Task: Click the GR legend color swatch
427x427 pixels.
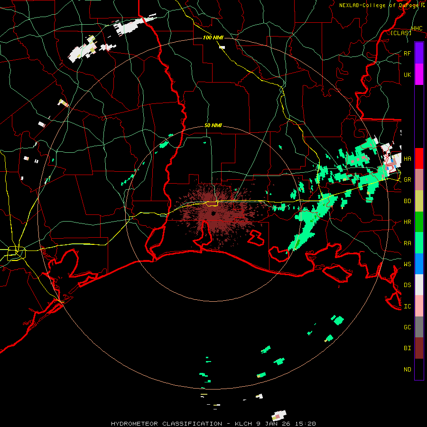Action: coord(419,180)
